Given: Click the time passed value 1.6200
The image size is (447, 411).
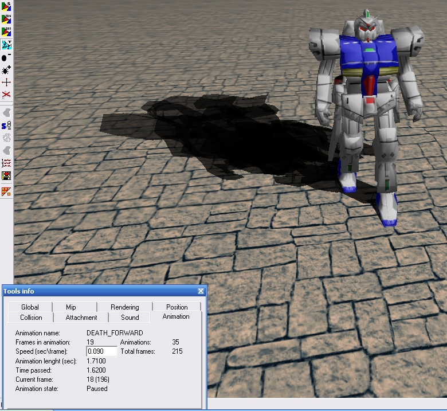Looking at the screenshot, I should pos(96,370).
